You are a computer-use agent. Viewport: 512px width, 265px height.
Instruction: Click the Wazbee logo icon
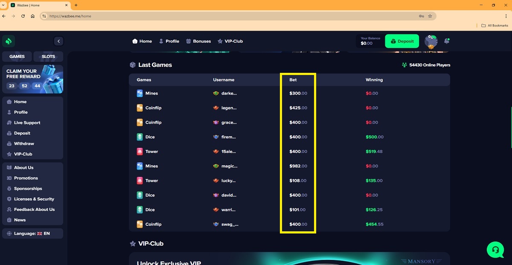(x=9, y=41)
